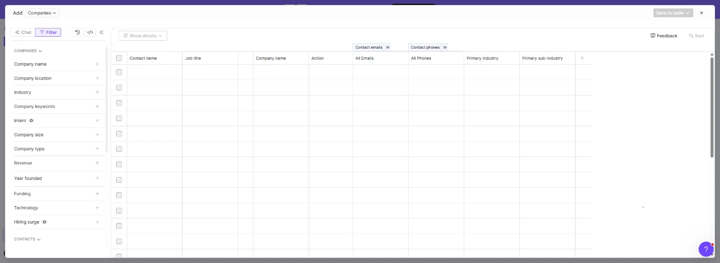Viewport: 720px width, 263px height.
Task: Click the Action column header
Action: [331, 58]
